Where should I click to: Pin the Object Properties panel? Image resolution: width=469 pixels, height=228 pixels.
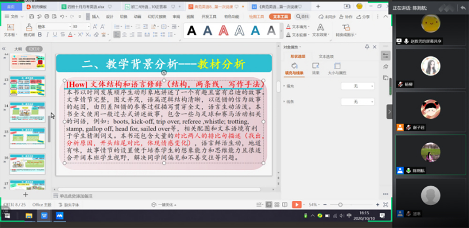367,47
